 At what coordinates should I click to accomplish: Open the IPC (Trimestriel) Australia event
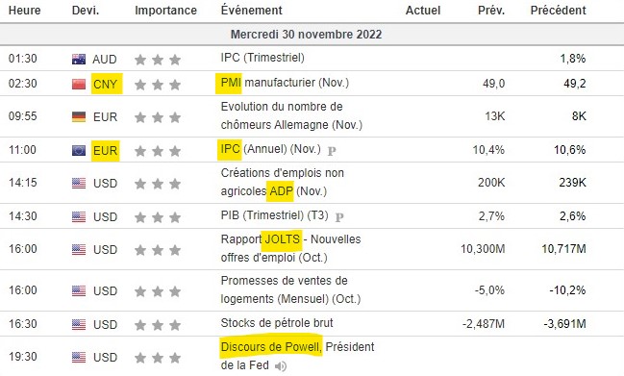262,58
